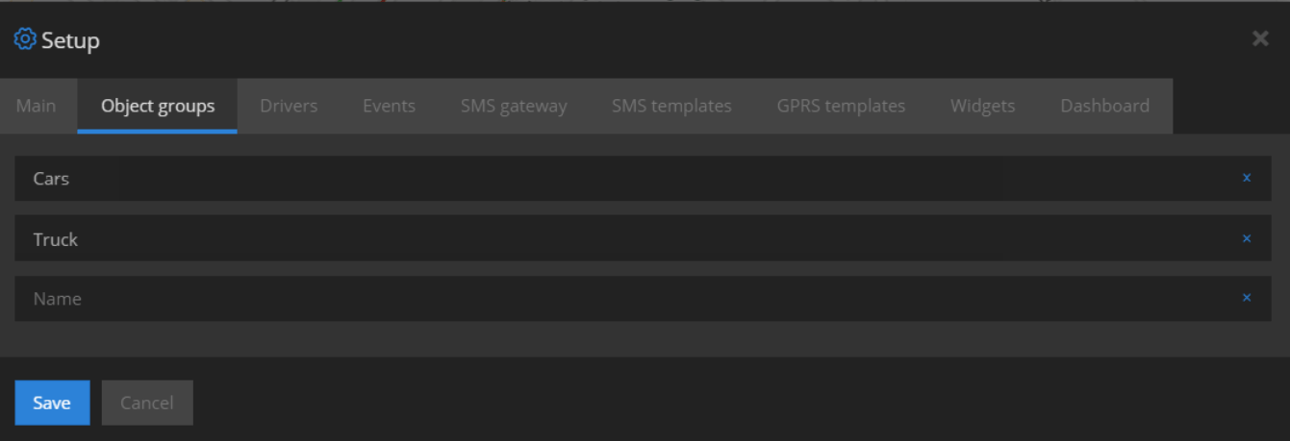Go to the Dashboard tab

[x=1104, y=106]
